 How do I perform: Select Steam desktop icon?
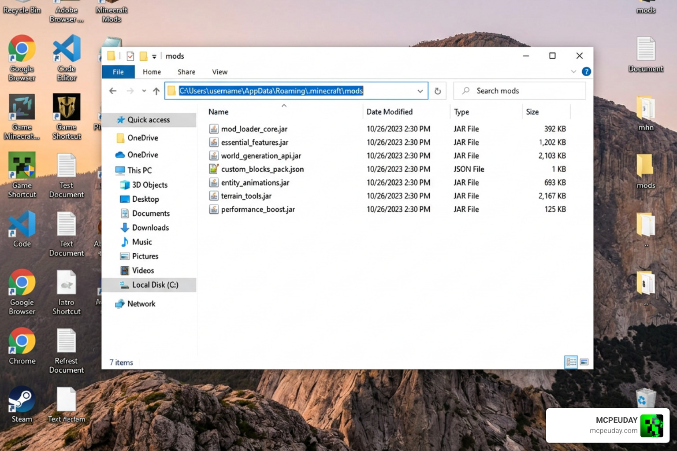pos(22,405)
